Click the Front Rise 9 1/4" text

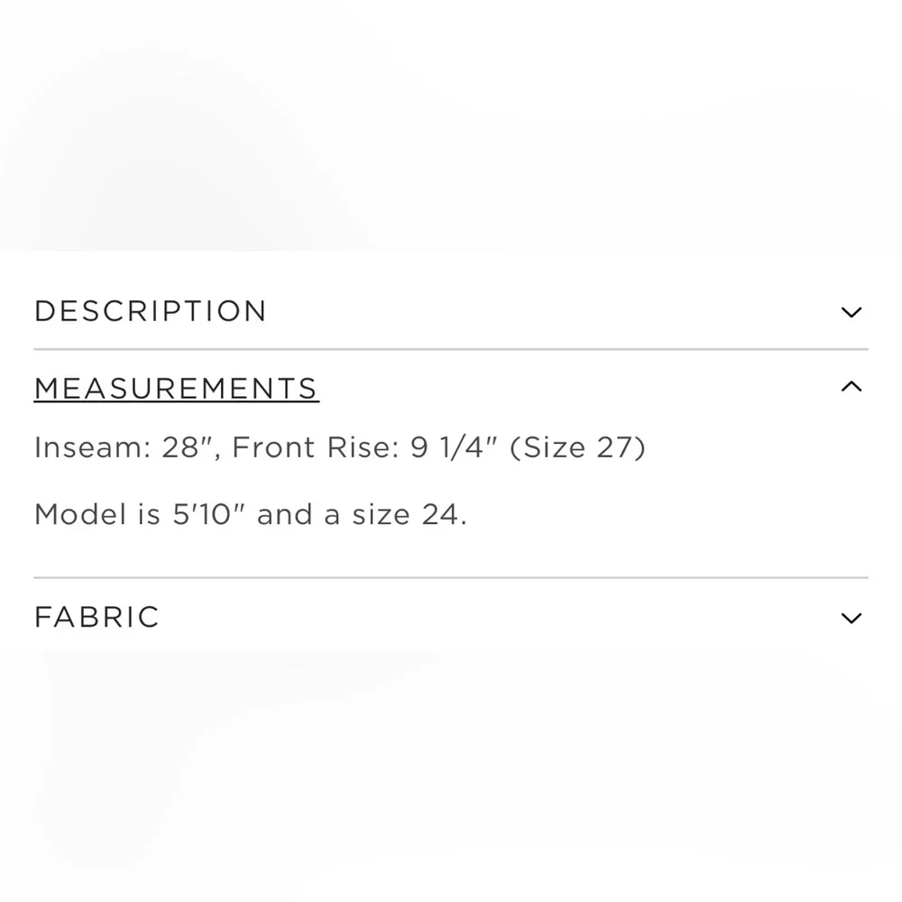364,447
